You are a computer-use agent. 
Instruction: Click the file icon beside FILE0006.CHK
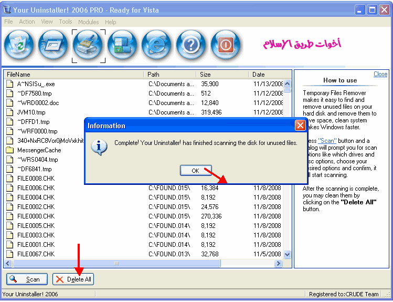(x=10, y=188)
